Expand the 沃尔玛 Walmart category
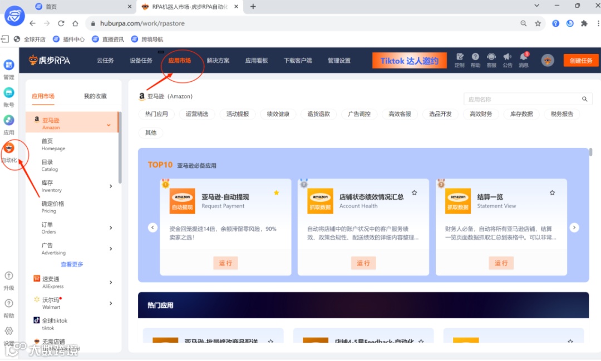The height and width of the screenshot is (361, 601). [111, 303]
